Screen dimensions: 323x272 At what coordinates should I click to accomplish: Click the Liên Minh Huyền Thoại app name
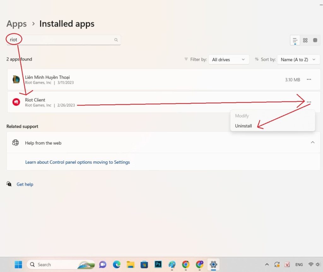coord(47,77)
